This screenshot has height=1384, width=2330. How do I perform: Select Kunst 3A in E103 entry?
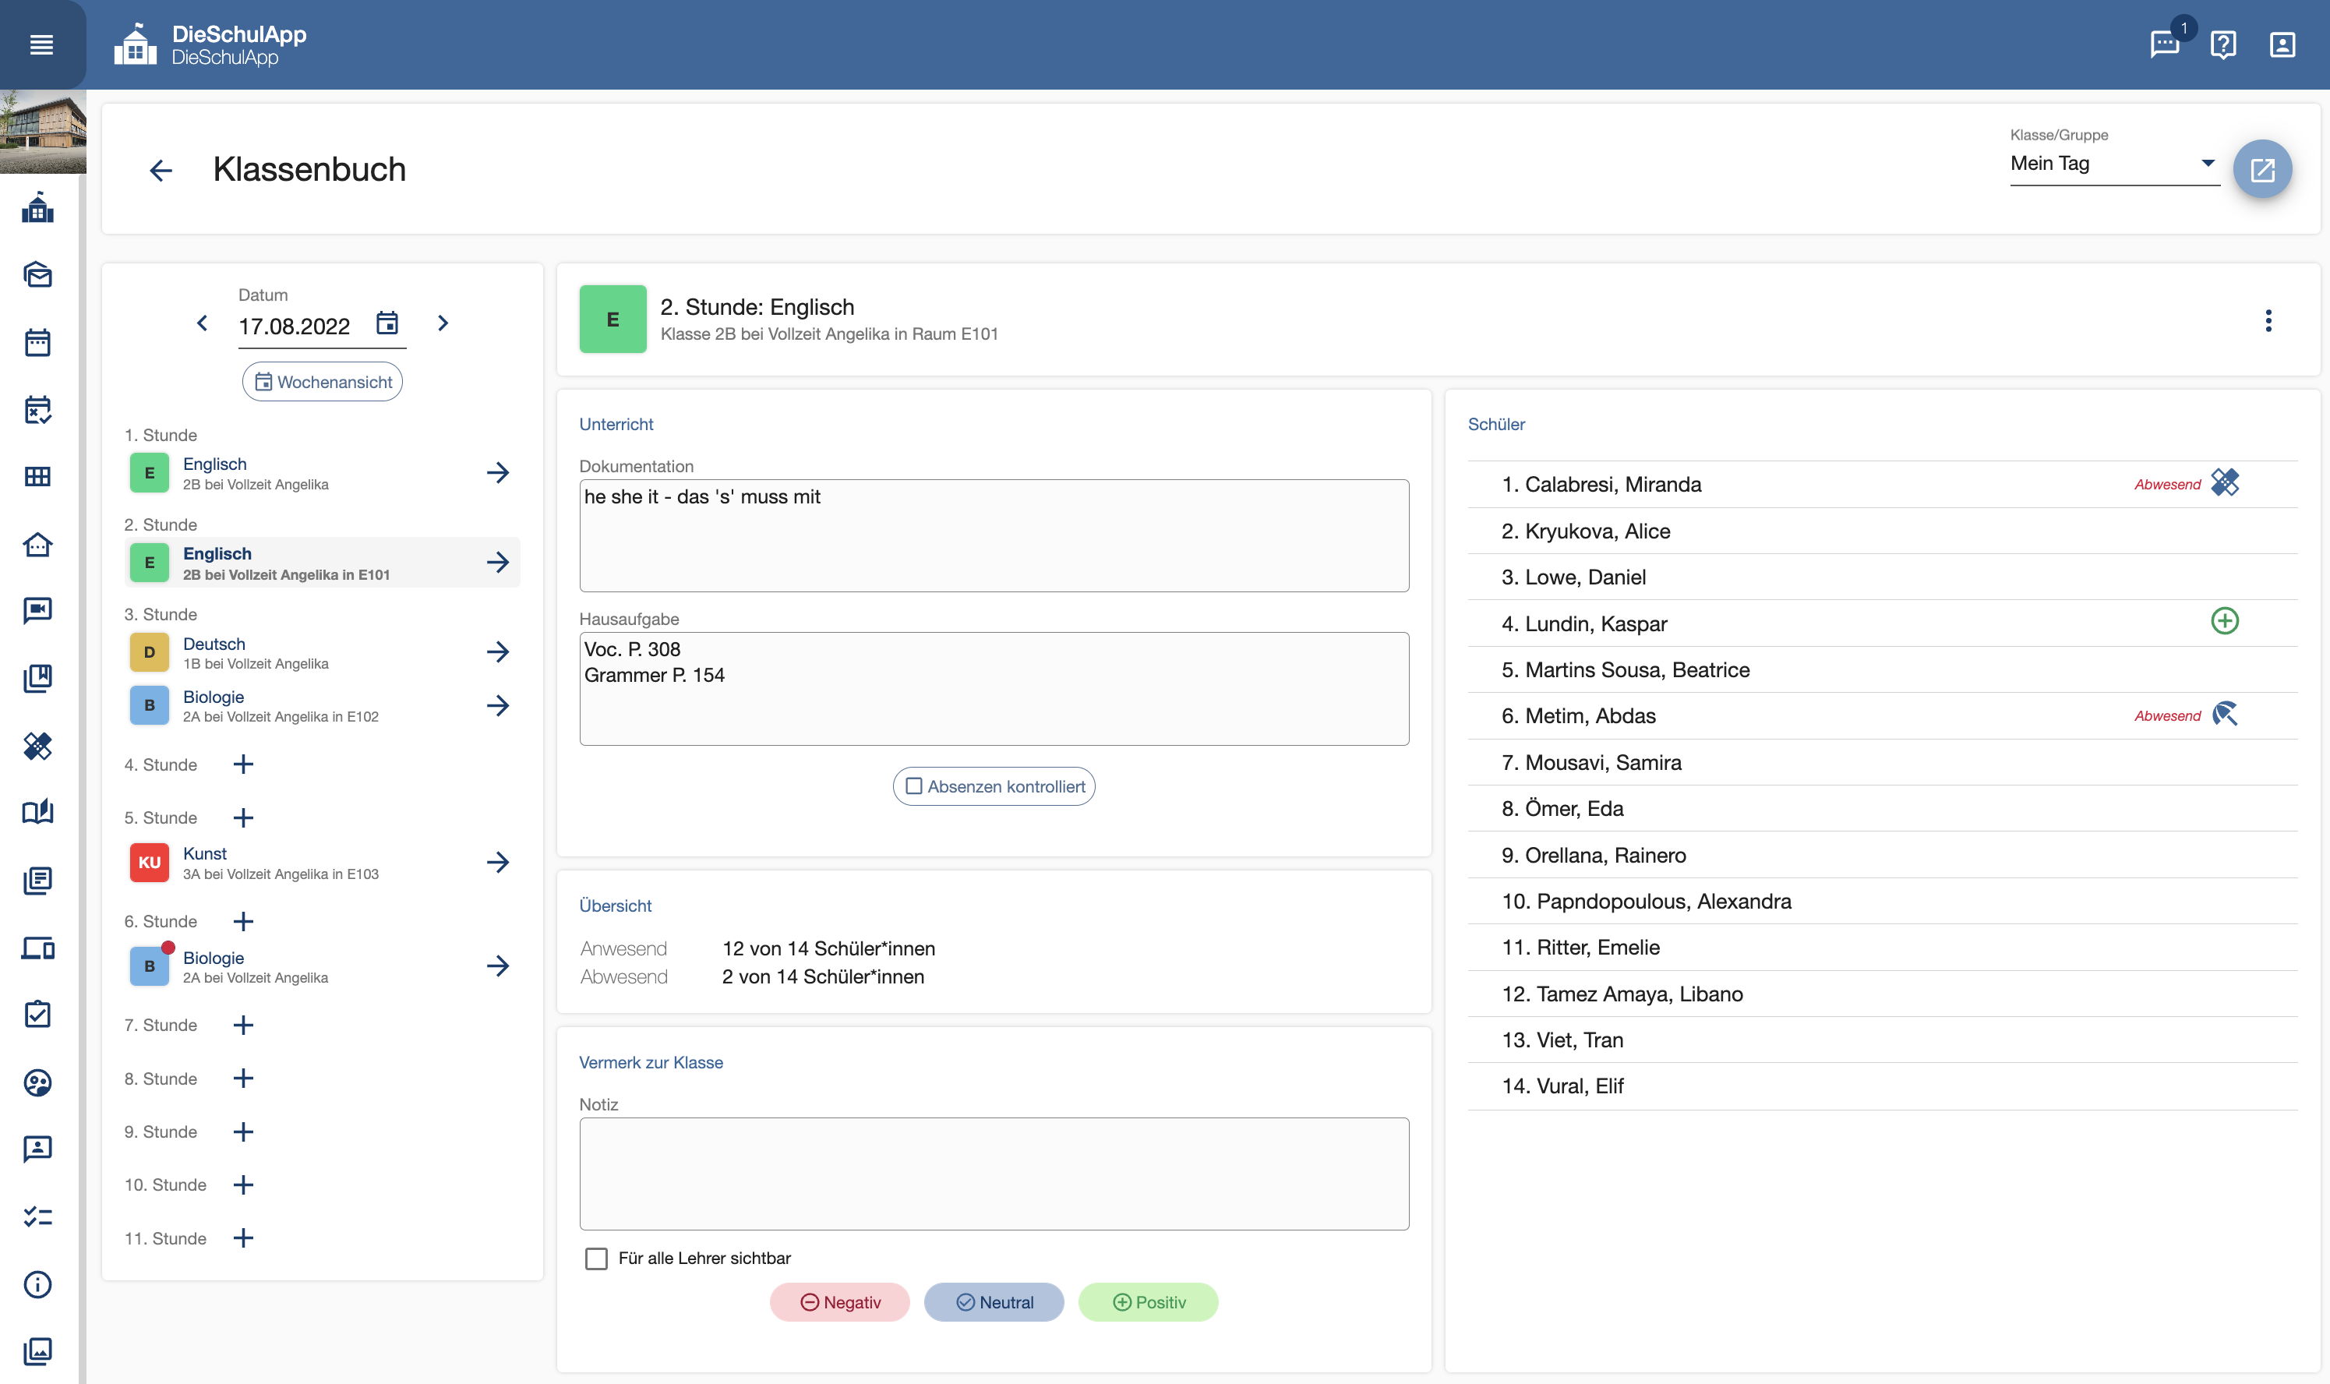[323, 863]
